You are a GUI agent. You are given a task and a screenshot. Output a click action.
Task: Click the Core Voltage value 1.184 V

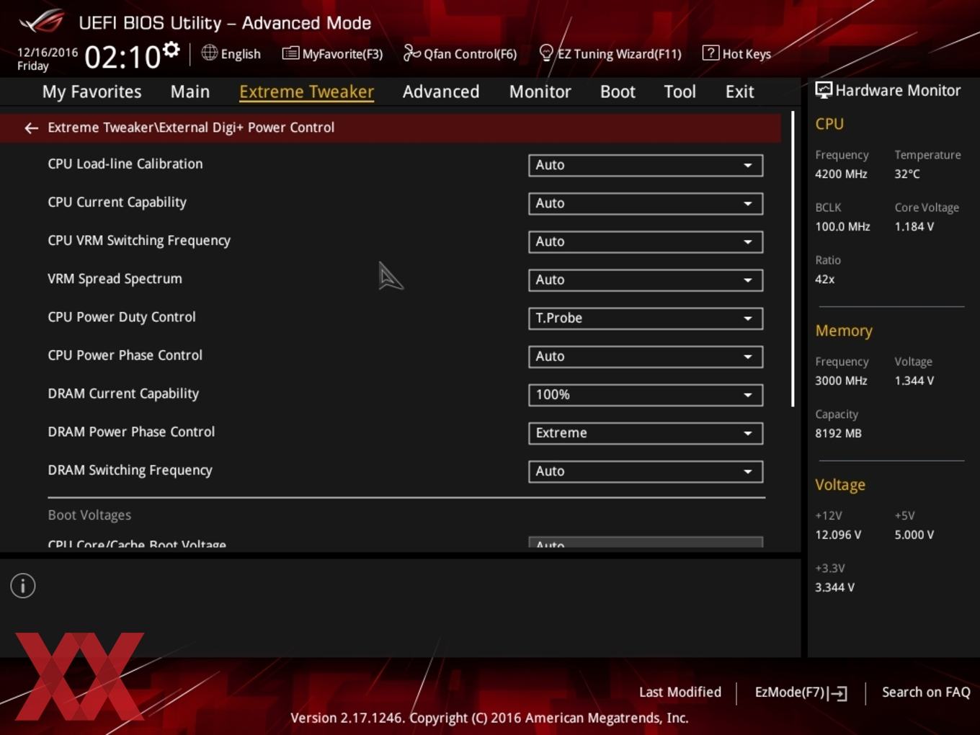pyautogui.click(x=914, y=226)
